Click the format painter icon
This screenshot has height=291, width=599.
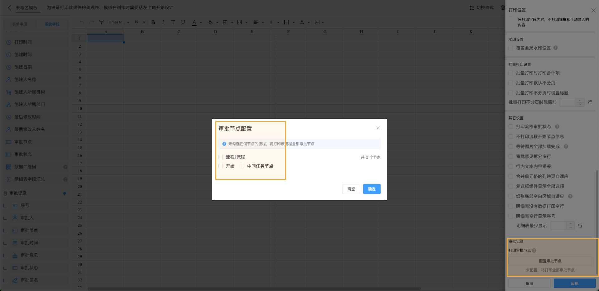coord(101,22)
